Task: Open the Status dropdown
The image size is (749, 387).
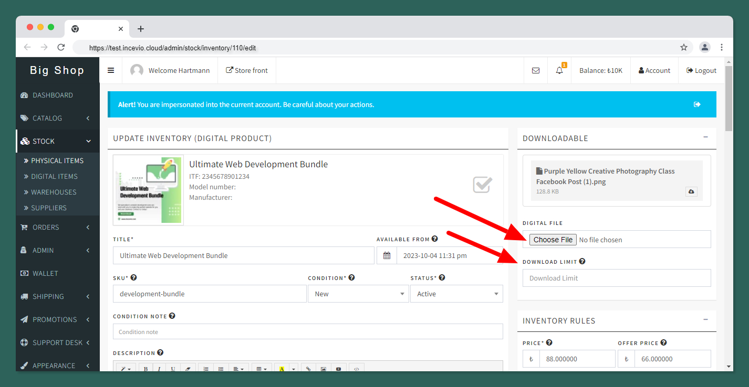Action: pyautogui.click(x=456, y=294)
